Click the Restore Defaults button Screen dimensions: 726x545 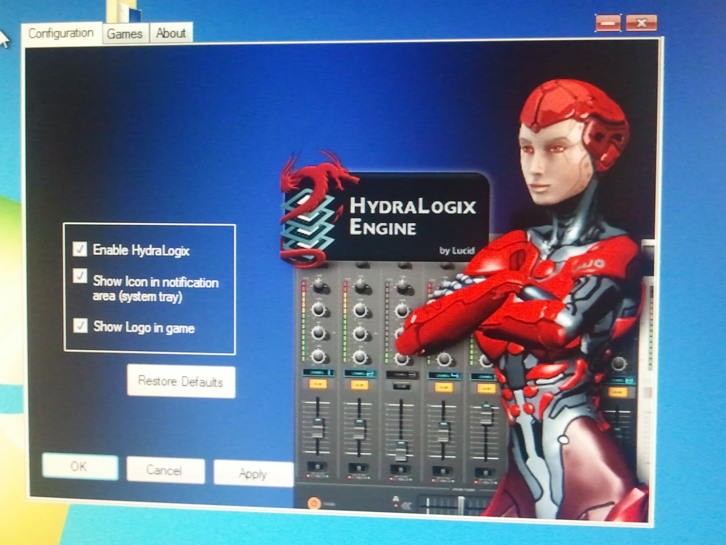(181, 381)
